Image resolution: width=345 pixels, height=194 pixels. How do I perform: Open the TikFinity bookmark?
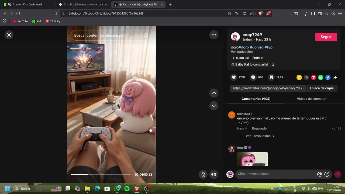click(53, 21)
